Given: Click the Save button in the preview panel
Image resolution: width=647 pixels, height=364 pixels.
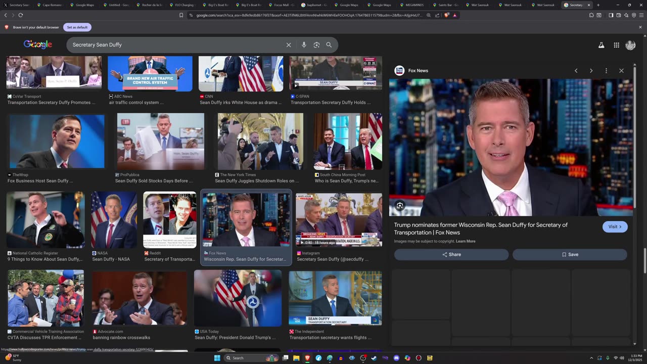Looking at the screenshot, I should (570, 254).
